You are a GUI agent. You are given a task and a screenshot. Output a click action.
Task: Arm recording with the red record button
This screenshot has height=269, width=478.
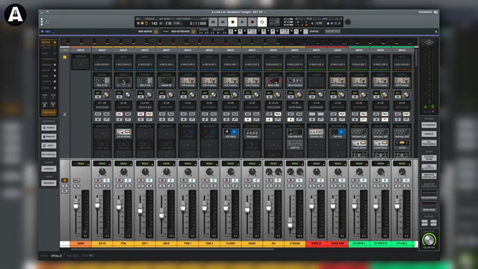(252, 22)
